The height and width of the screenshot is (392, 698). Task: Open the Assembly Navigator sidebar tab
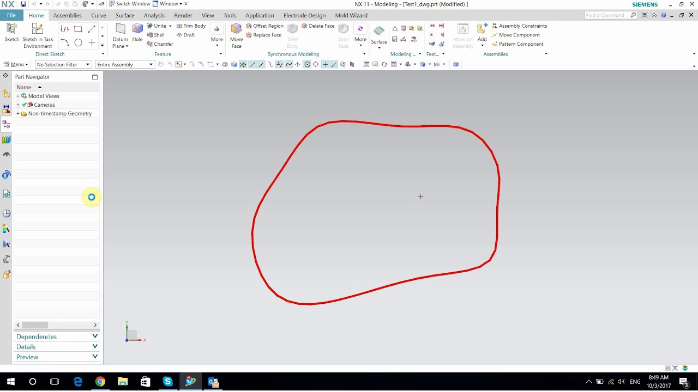(6, 93)
